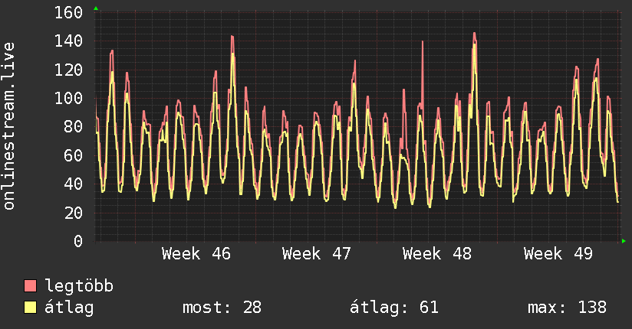Click the Week 48 axis label
Screen dimensions: 632x329
437,254
